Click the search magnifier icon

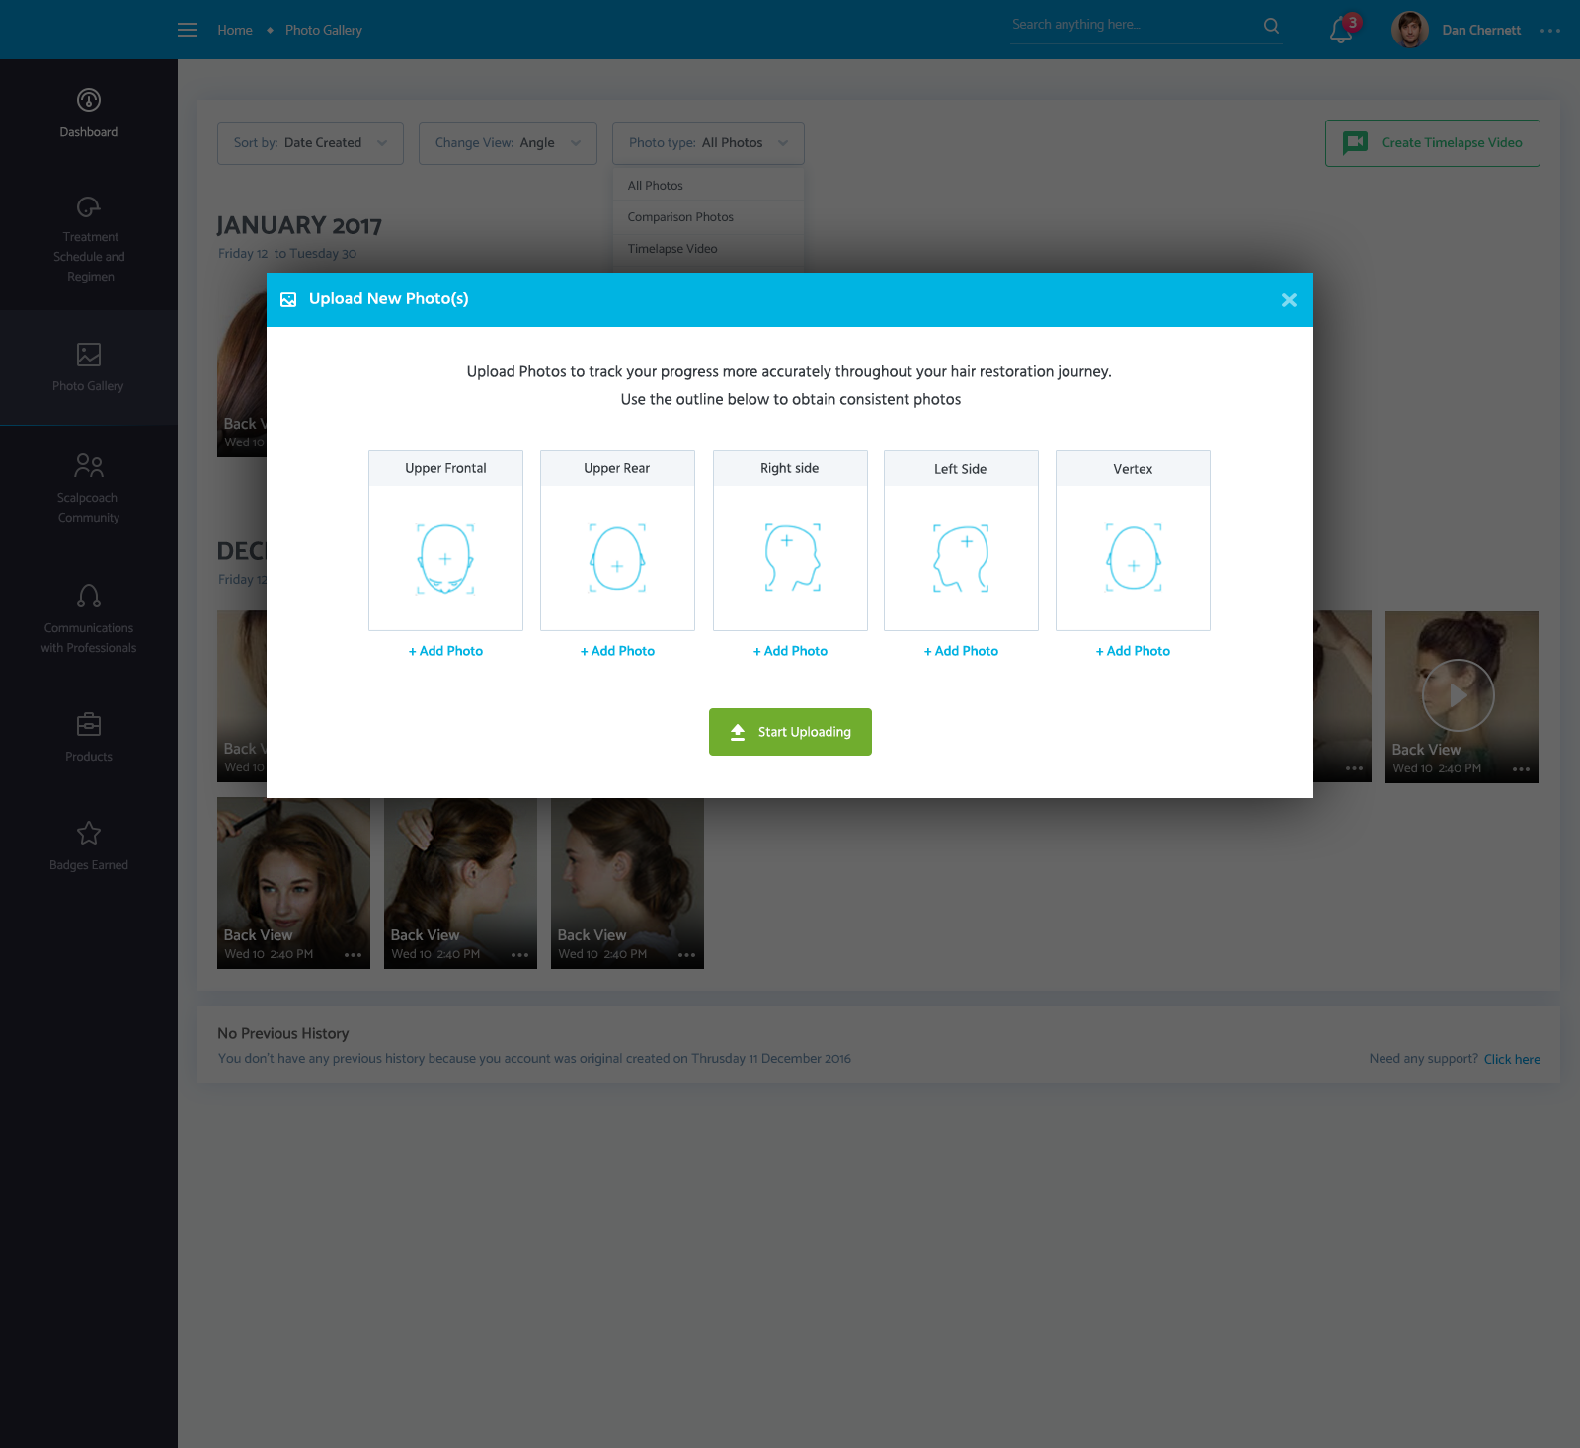coord(1271,26)
